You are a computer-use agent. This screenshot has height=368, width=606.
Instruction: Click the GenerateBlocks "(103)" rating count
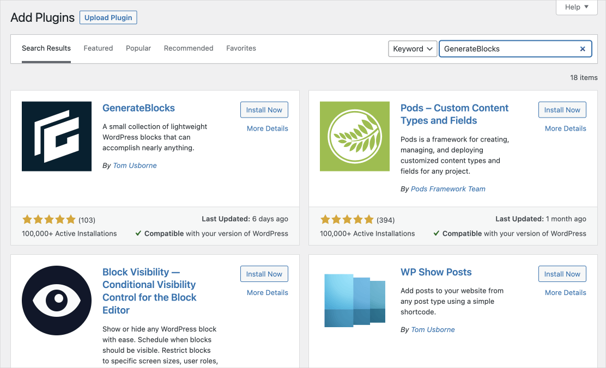(x=87, y=220)
